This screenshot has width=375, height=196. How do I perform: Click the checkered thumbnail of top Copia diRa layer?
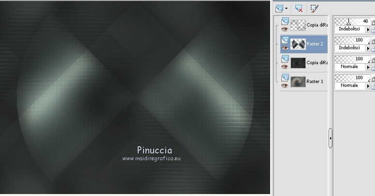(298, 25)
